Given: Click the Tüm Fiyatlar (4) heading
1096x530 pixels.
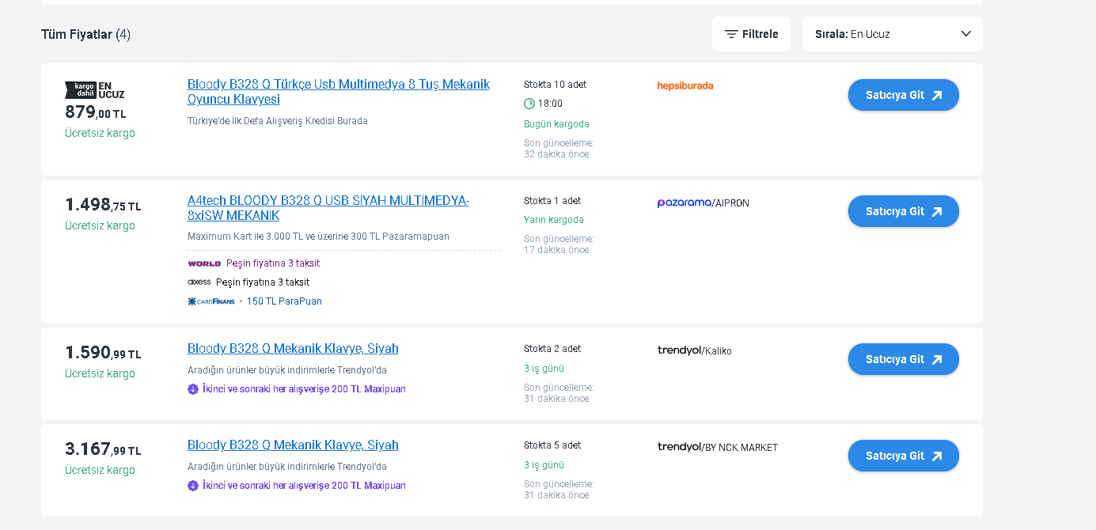Looking at the screenshot, I should pyautogui.click(x=85, y=34).
